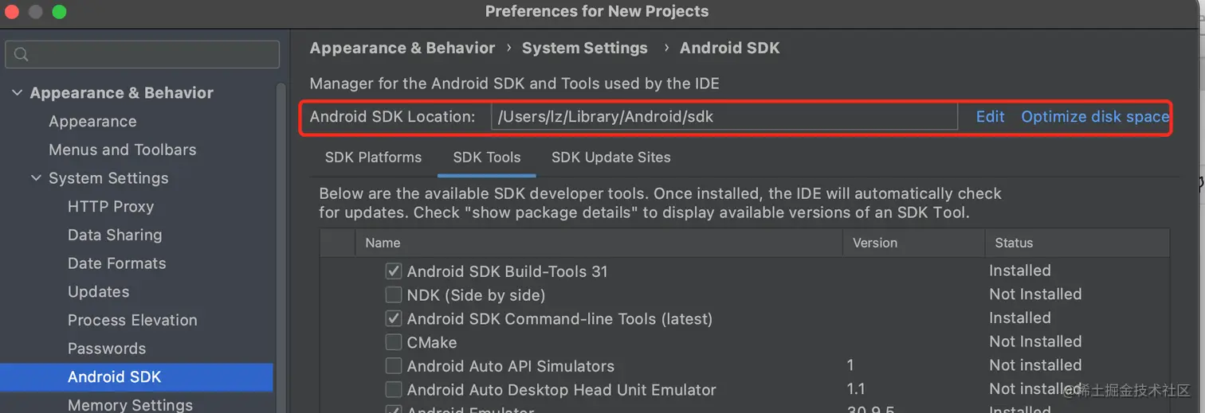Screen dimensions: 1205x413
Task: Click Optimize disk space link
Action: click(x=1095, y=117)
